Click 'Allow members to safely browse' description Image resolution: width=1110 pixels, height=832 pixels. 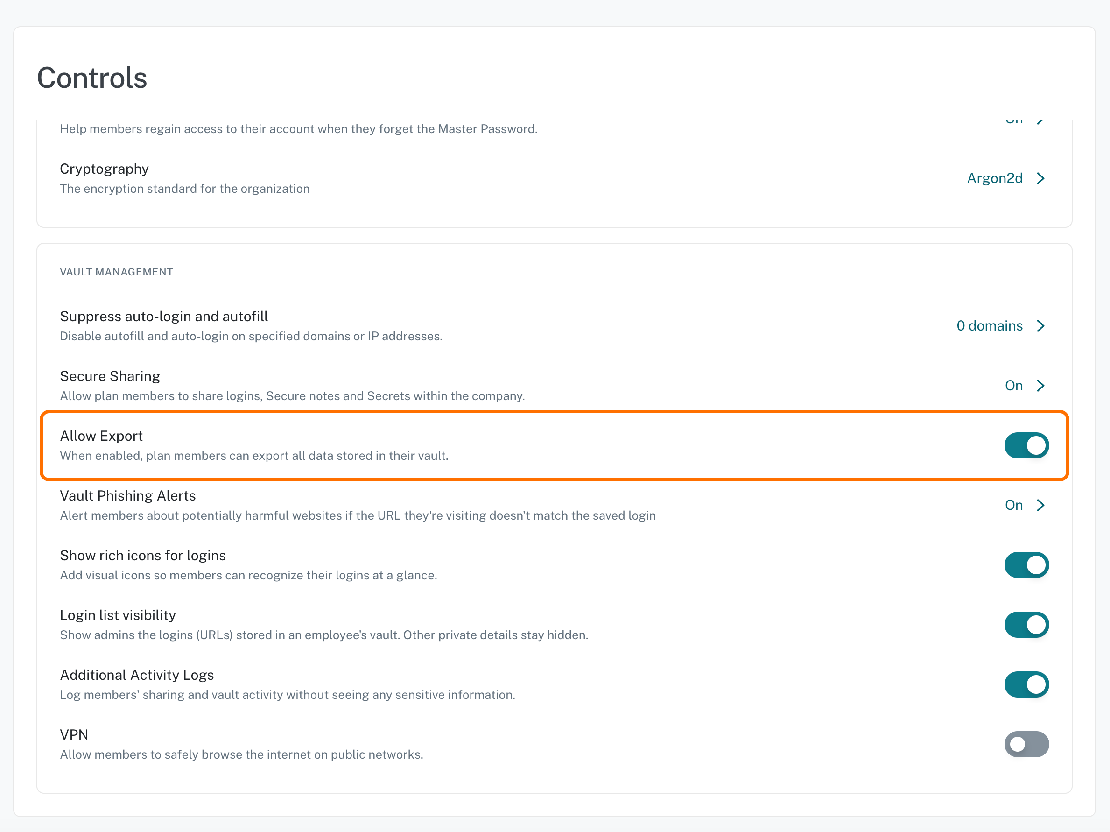241,754
